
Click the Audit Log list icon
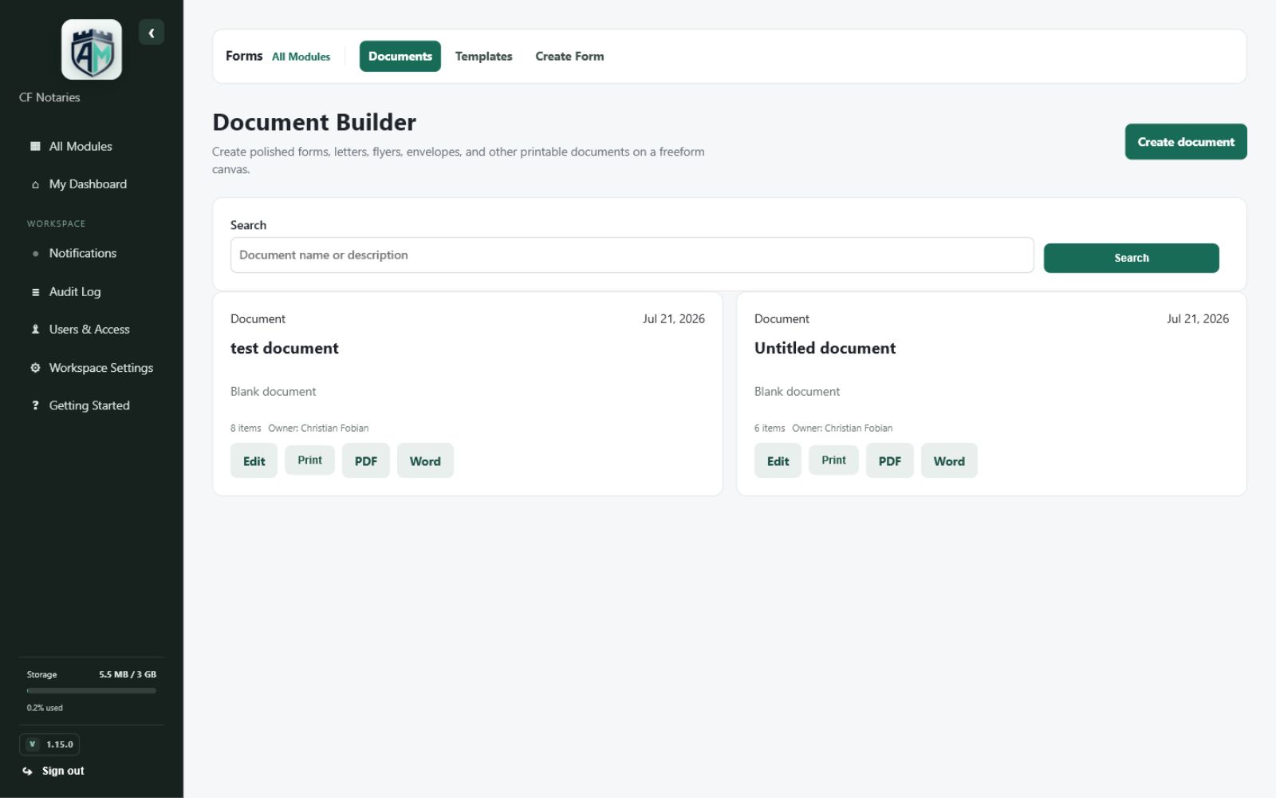(x=35, y=292)
